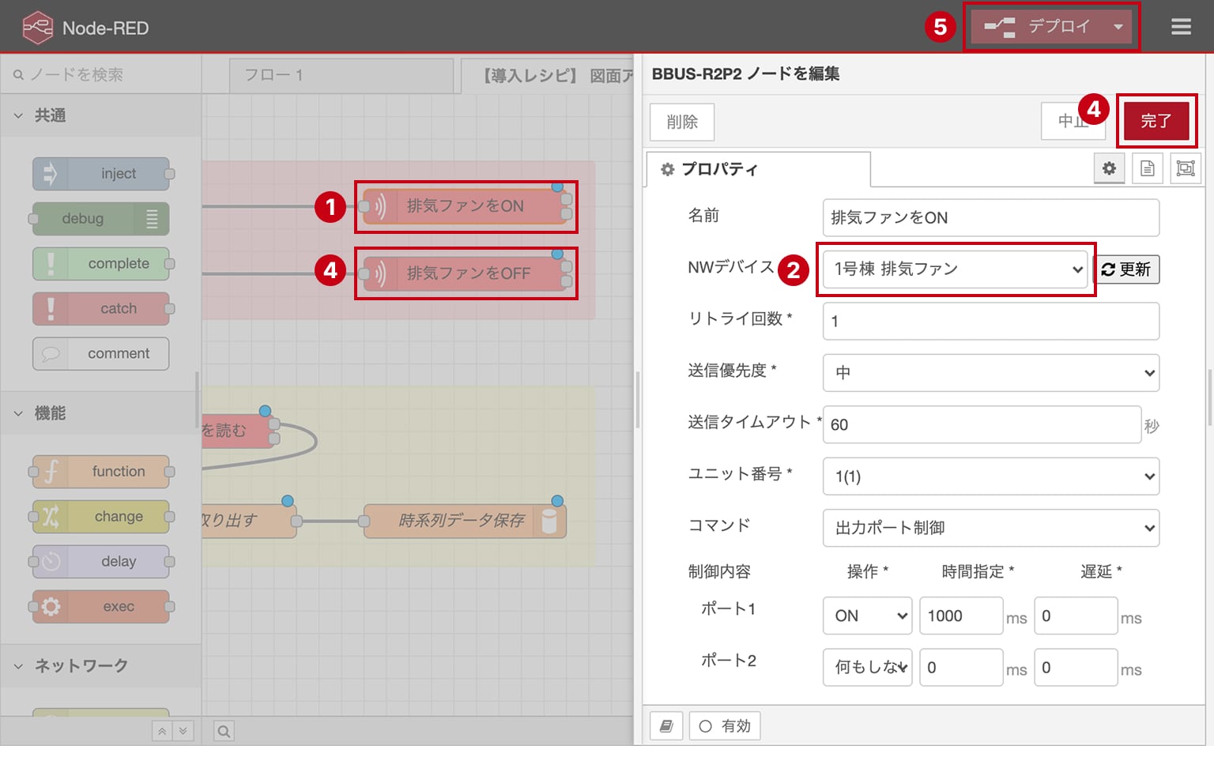Show node appearance icon tab

tap(1186, 168)
